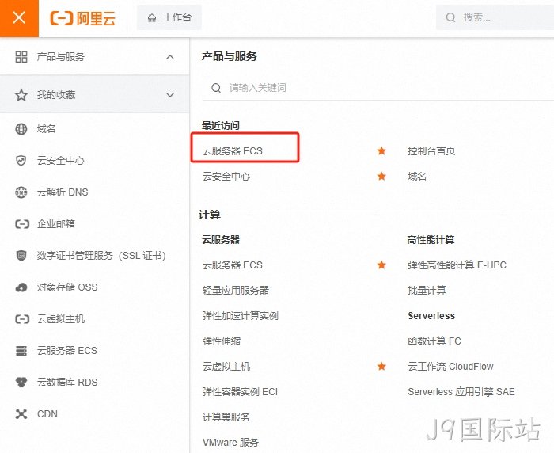Open 控制台首页 link
The height and width of the screenshot is (453, 554).
click(431, 151)
